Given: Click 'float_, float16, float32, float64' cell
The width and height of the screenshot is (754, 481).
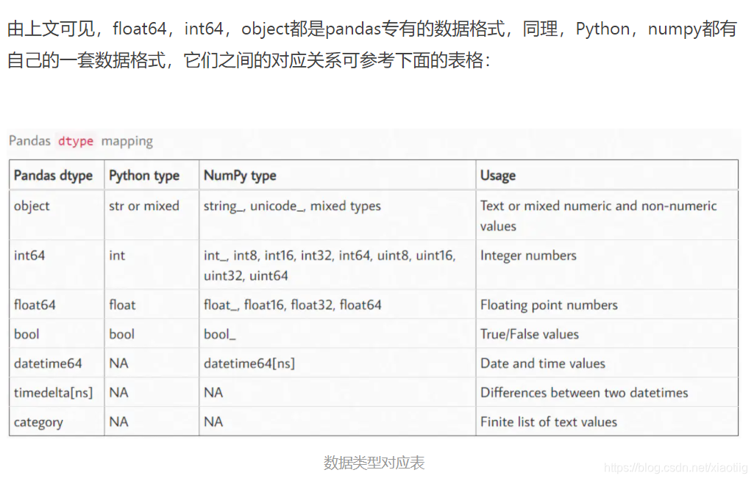Looking at the screenshot, I should pos(338,304).
